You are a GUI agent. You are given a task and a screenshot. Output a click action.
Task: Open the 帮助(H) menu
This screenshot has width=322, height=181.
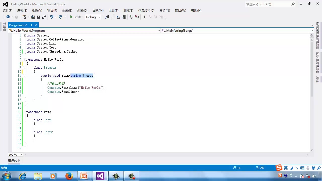(x=196, y=10)
